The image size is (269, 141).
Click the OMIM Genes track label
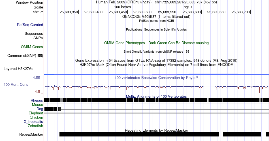click(32, 47)
